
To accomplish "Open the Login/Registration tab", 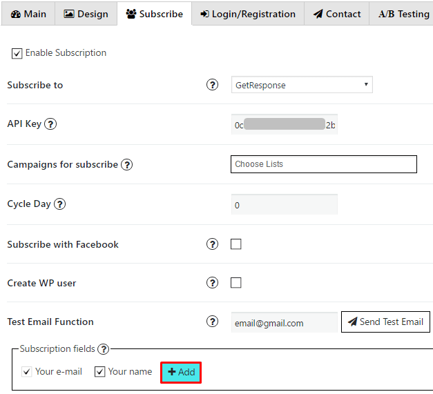I will tap(248, 14).
